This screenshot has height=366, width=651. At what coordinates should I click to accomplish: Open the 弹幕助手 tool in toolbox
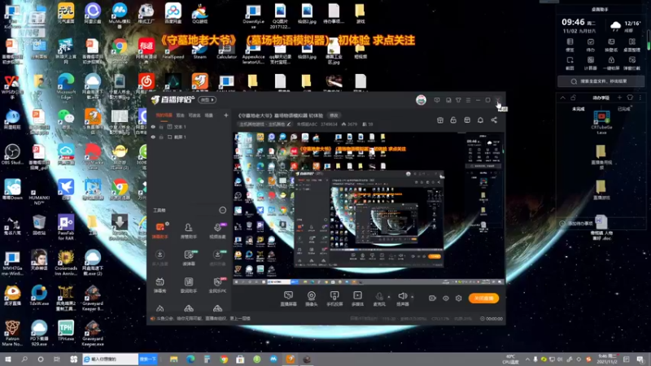[x=159, y=230]
